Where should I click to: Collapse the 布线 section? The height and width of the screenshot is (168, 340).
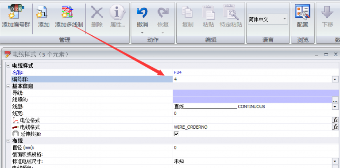click(x=8, y=141)
